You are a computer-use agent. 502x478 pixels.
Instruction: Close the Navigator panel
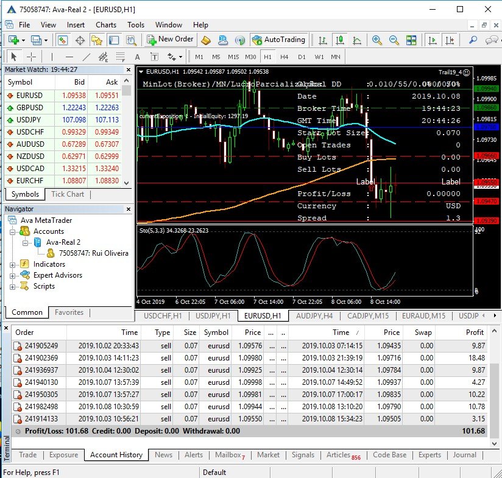(x=129, y=209)
